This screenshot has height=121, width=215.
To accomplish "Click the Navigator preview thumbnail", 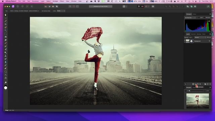I will (198, 101).
